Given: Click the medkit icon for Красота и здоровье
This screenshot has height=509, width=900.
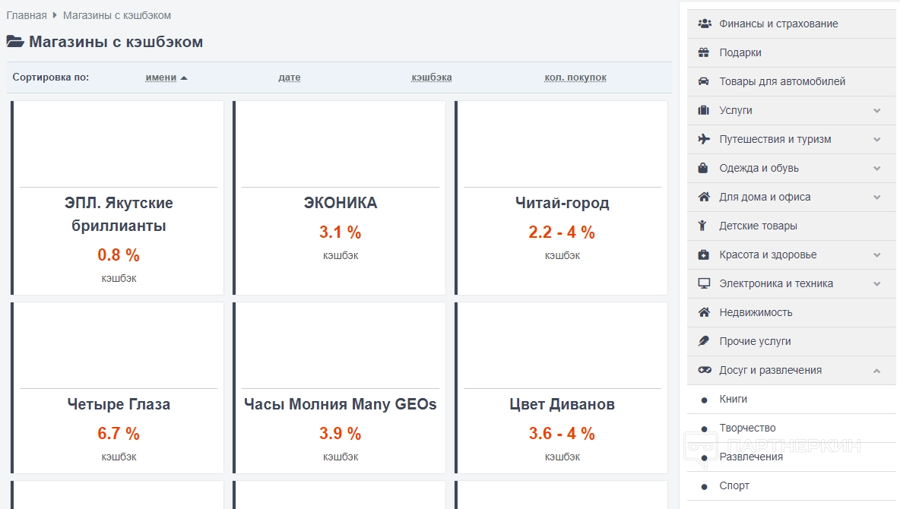Looking at the screenshot, I should (704, 254).
